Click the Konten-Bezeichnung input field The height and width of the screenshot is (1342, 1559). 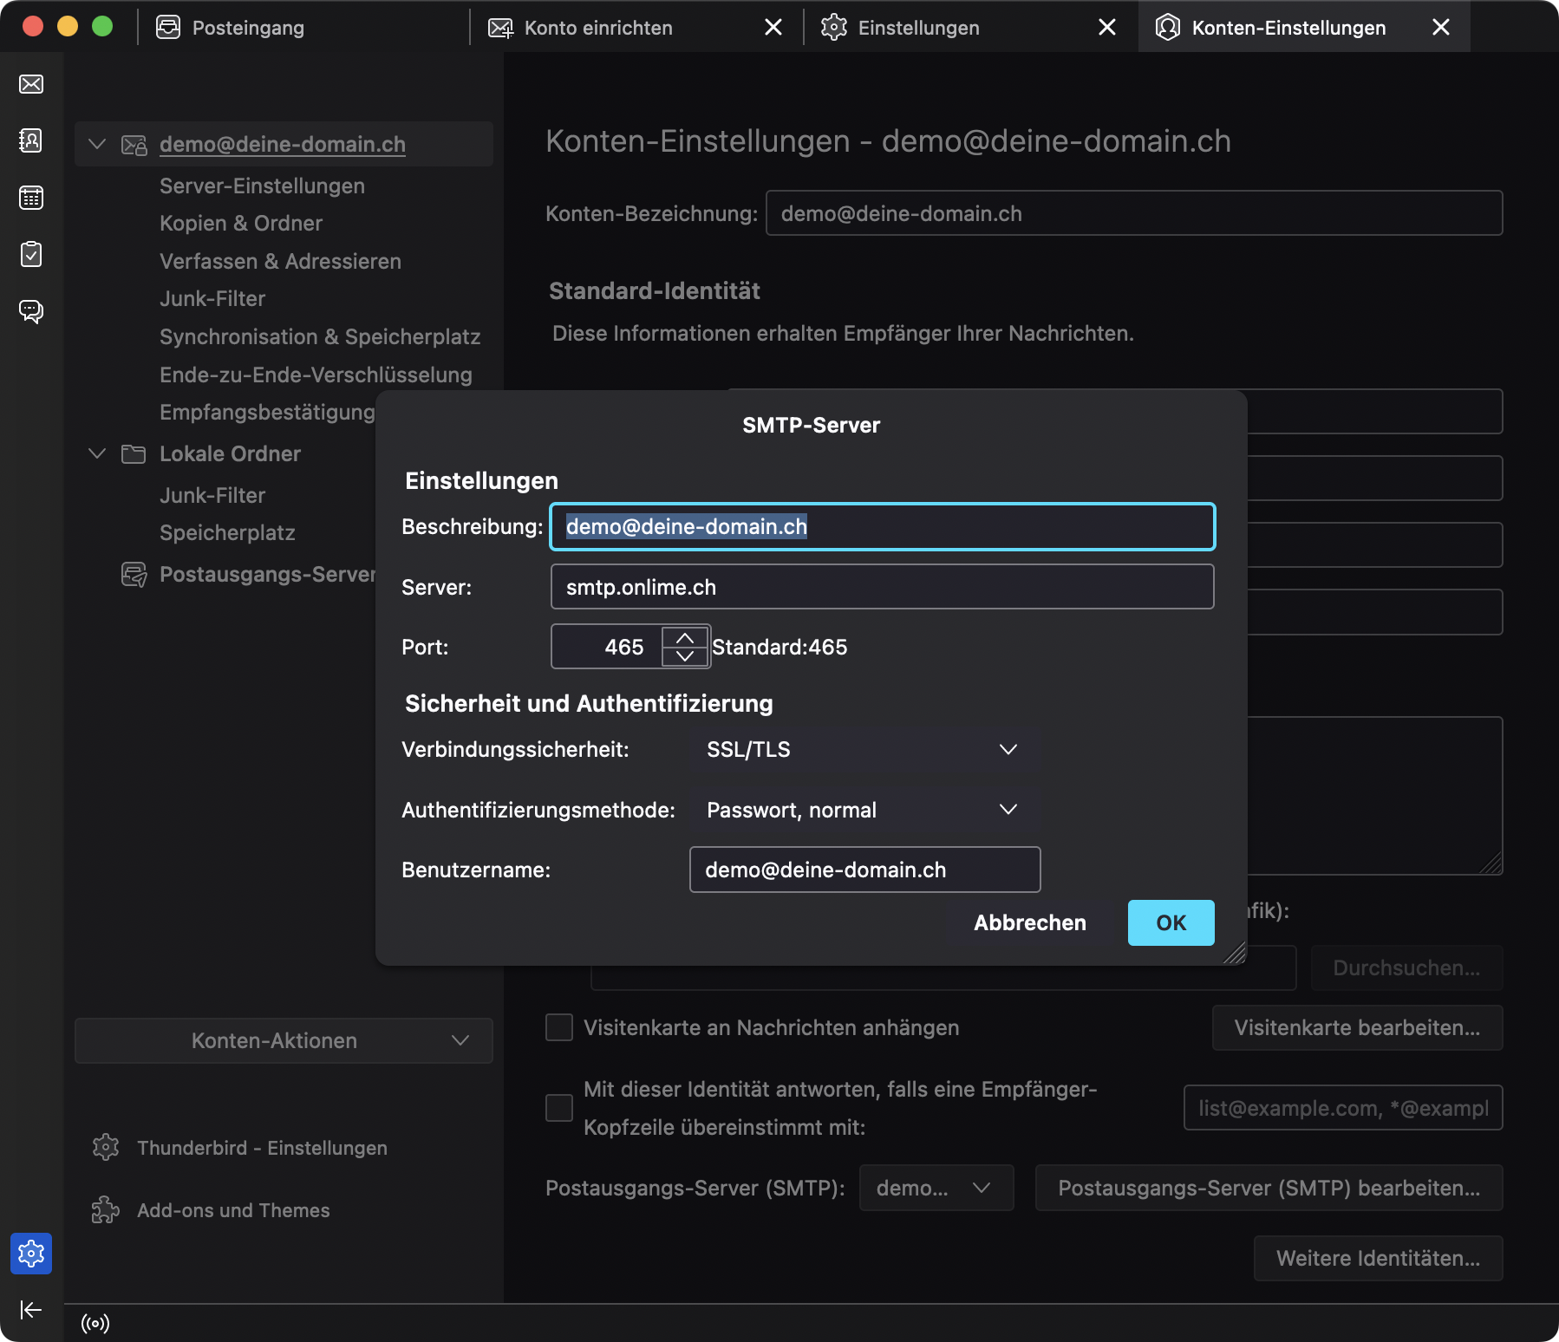click(1134, 213)
